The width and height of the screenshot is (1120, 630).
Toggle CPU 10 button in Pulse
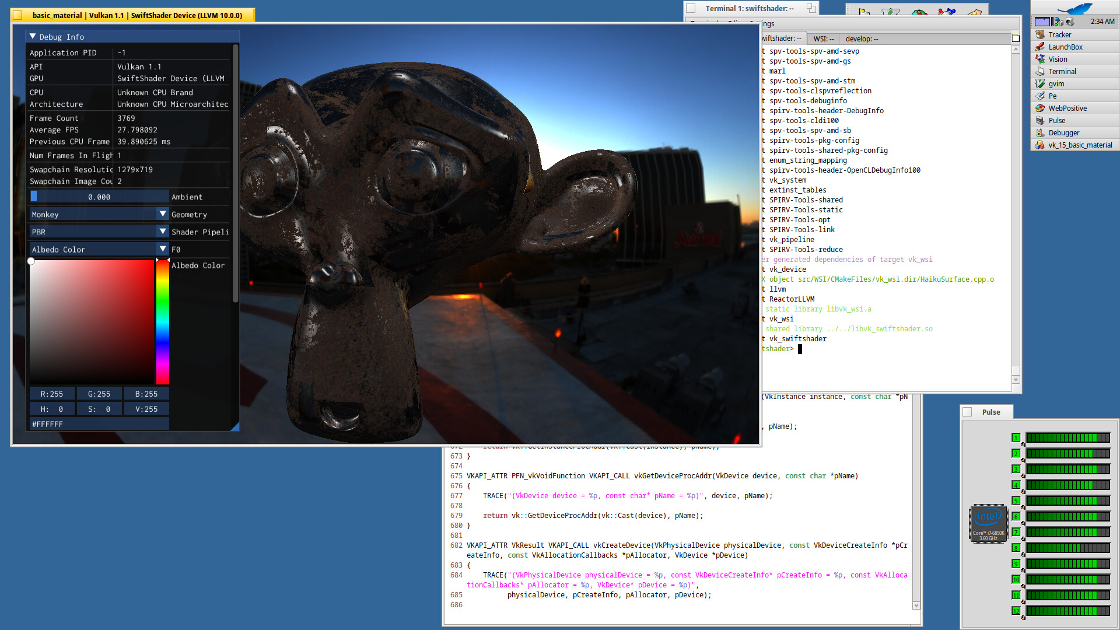coord(1016,579)
